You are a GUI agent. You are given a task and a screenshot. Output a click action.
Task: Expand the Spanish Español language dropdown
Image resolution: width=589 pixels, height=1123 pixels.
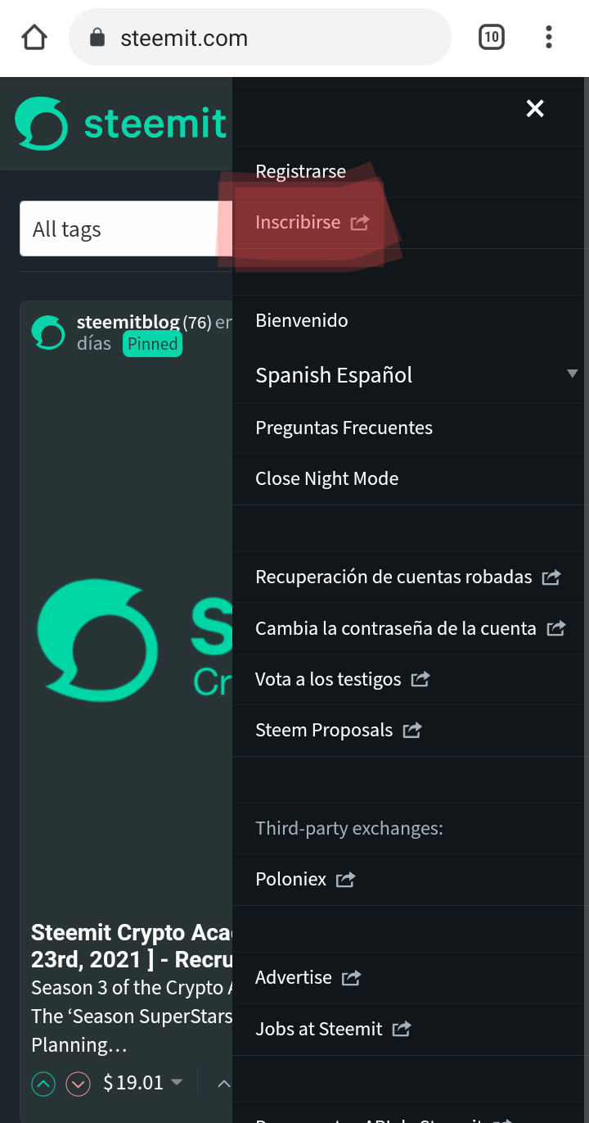coord(572,374)
